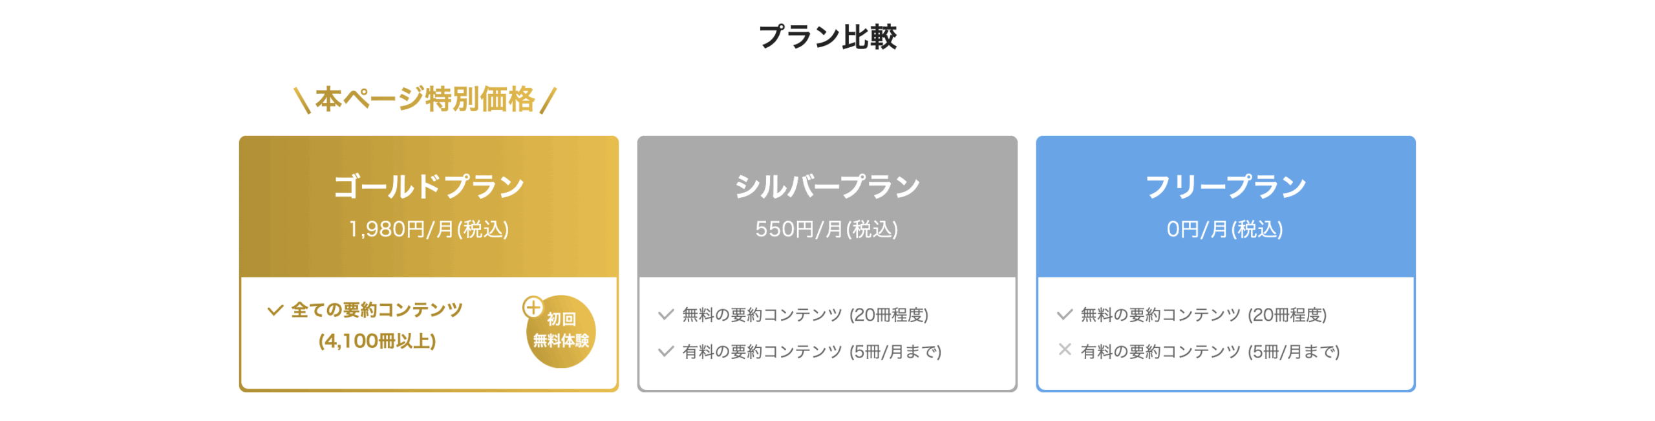Click the (4,100冊以上) text in the Gold plan
This screenshot has width=1655, height=421.
pyautogui.click(x=377, y=341)
